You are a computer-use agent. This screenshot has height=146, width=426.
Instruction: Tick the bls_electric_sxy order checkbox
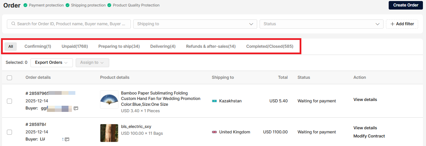10,132
